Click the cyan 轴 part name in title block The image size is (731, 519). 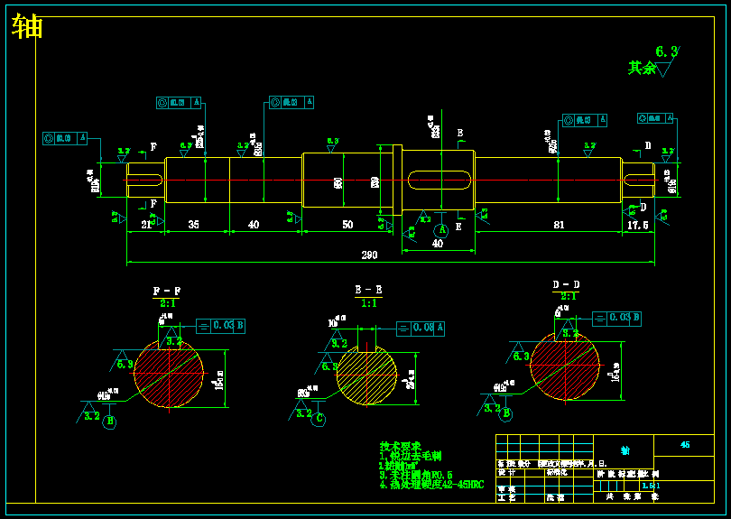point(625,450)
